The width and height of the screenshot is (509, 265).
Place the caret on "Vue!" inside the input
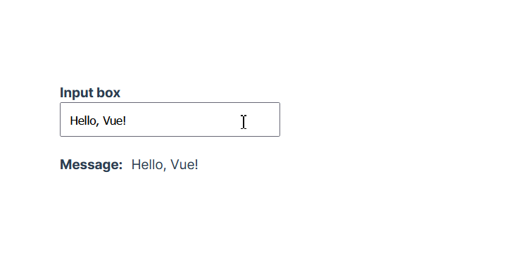(x=114, y=121)
